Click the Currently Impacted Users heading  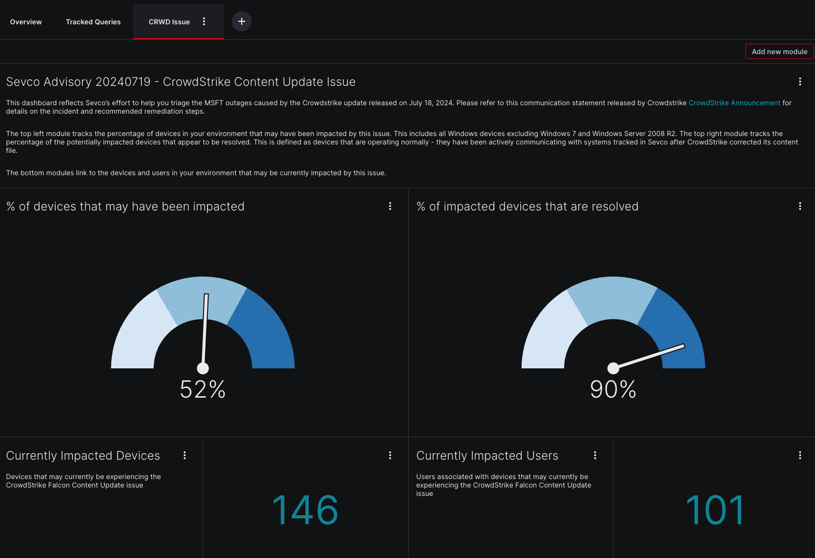point(487,455)
